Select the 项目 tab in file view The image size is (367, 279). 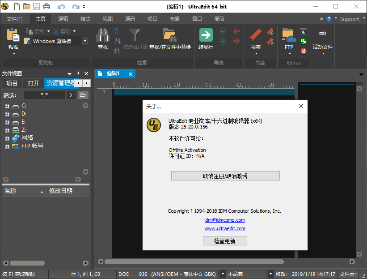(12, 83)
